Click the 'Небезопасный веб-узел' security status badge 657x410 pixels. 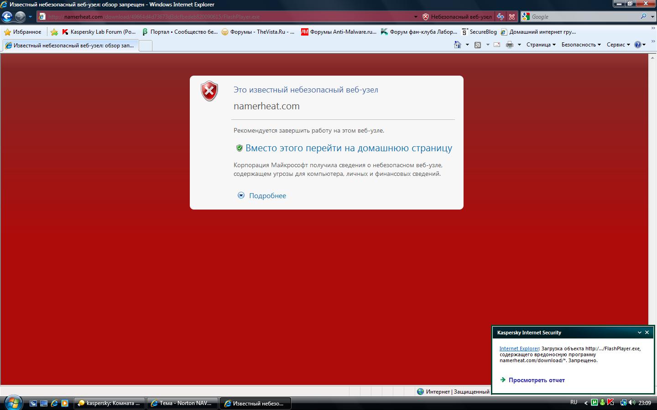tap(457, 17)
